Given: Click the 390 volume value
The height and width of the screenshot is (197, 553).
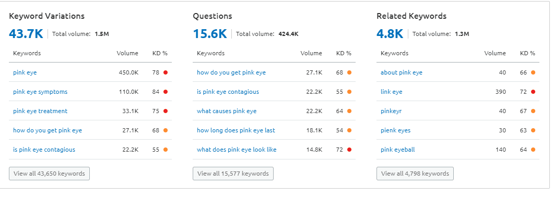Looking at the screenshot, I should pyautogui.click(x=500, y=92).
